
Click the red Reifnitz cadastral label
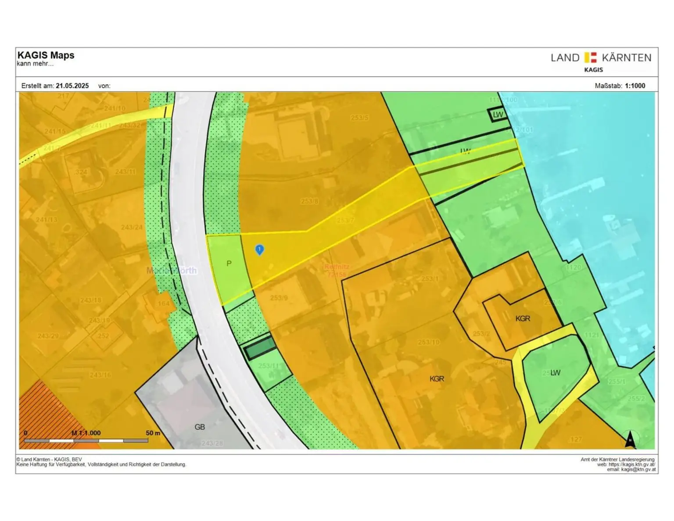(x=337, y=270)
